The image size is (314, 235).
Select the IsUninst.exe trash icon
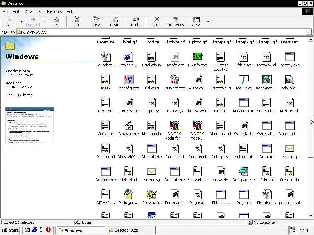pyautogui.click(x=174, y=80)
